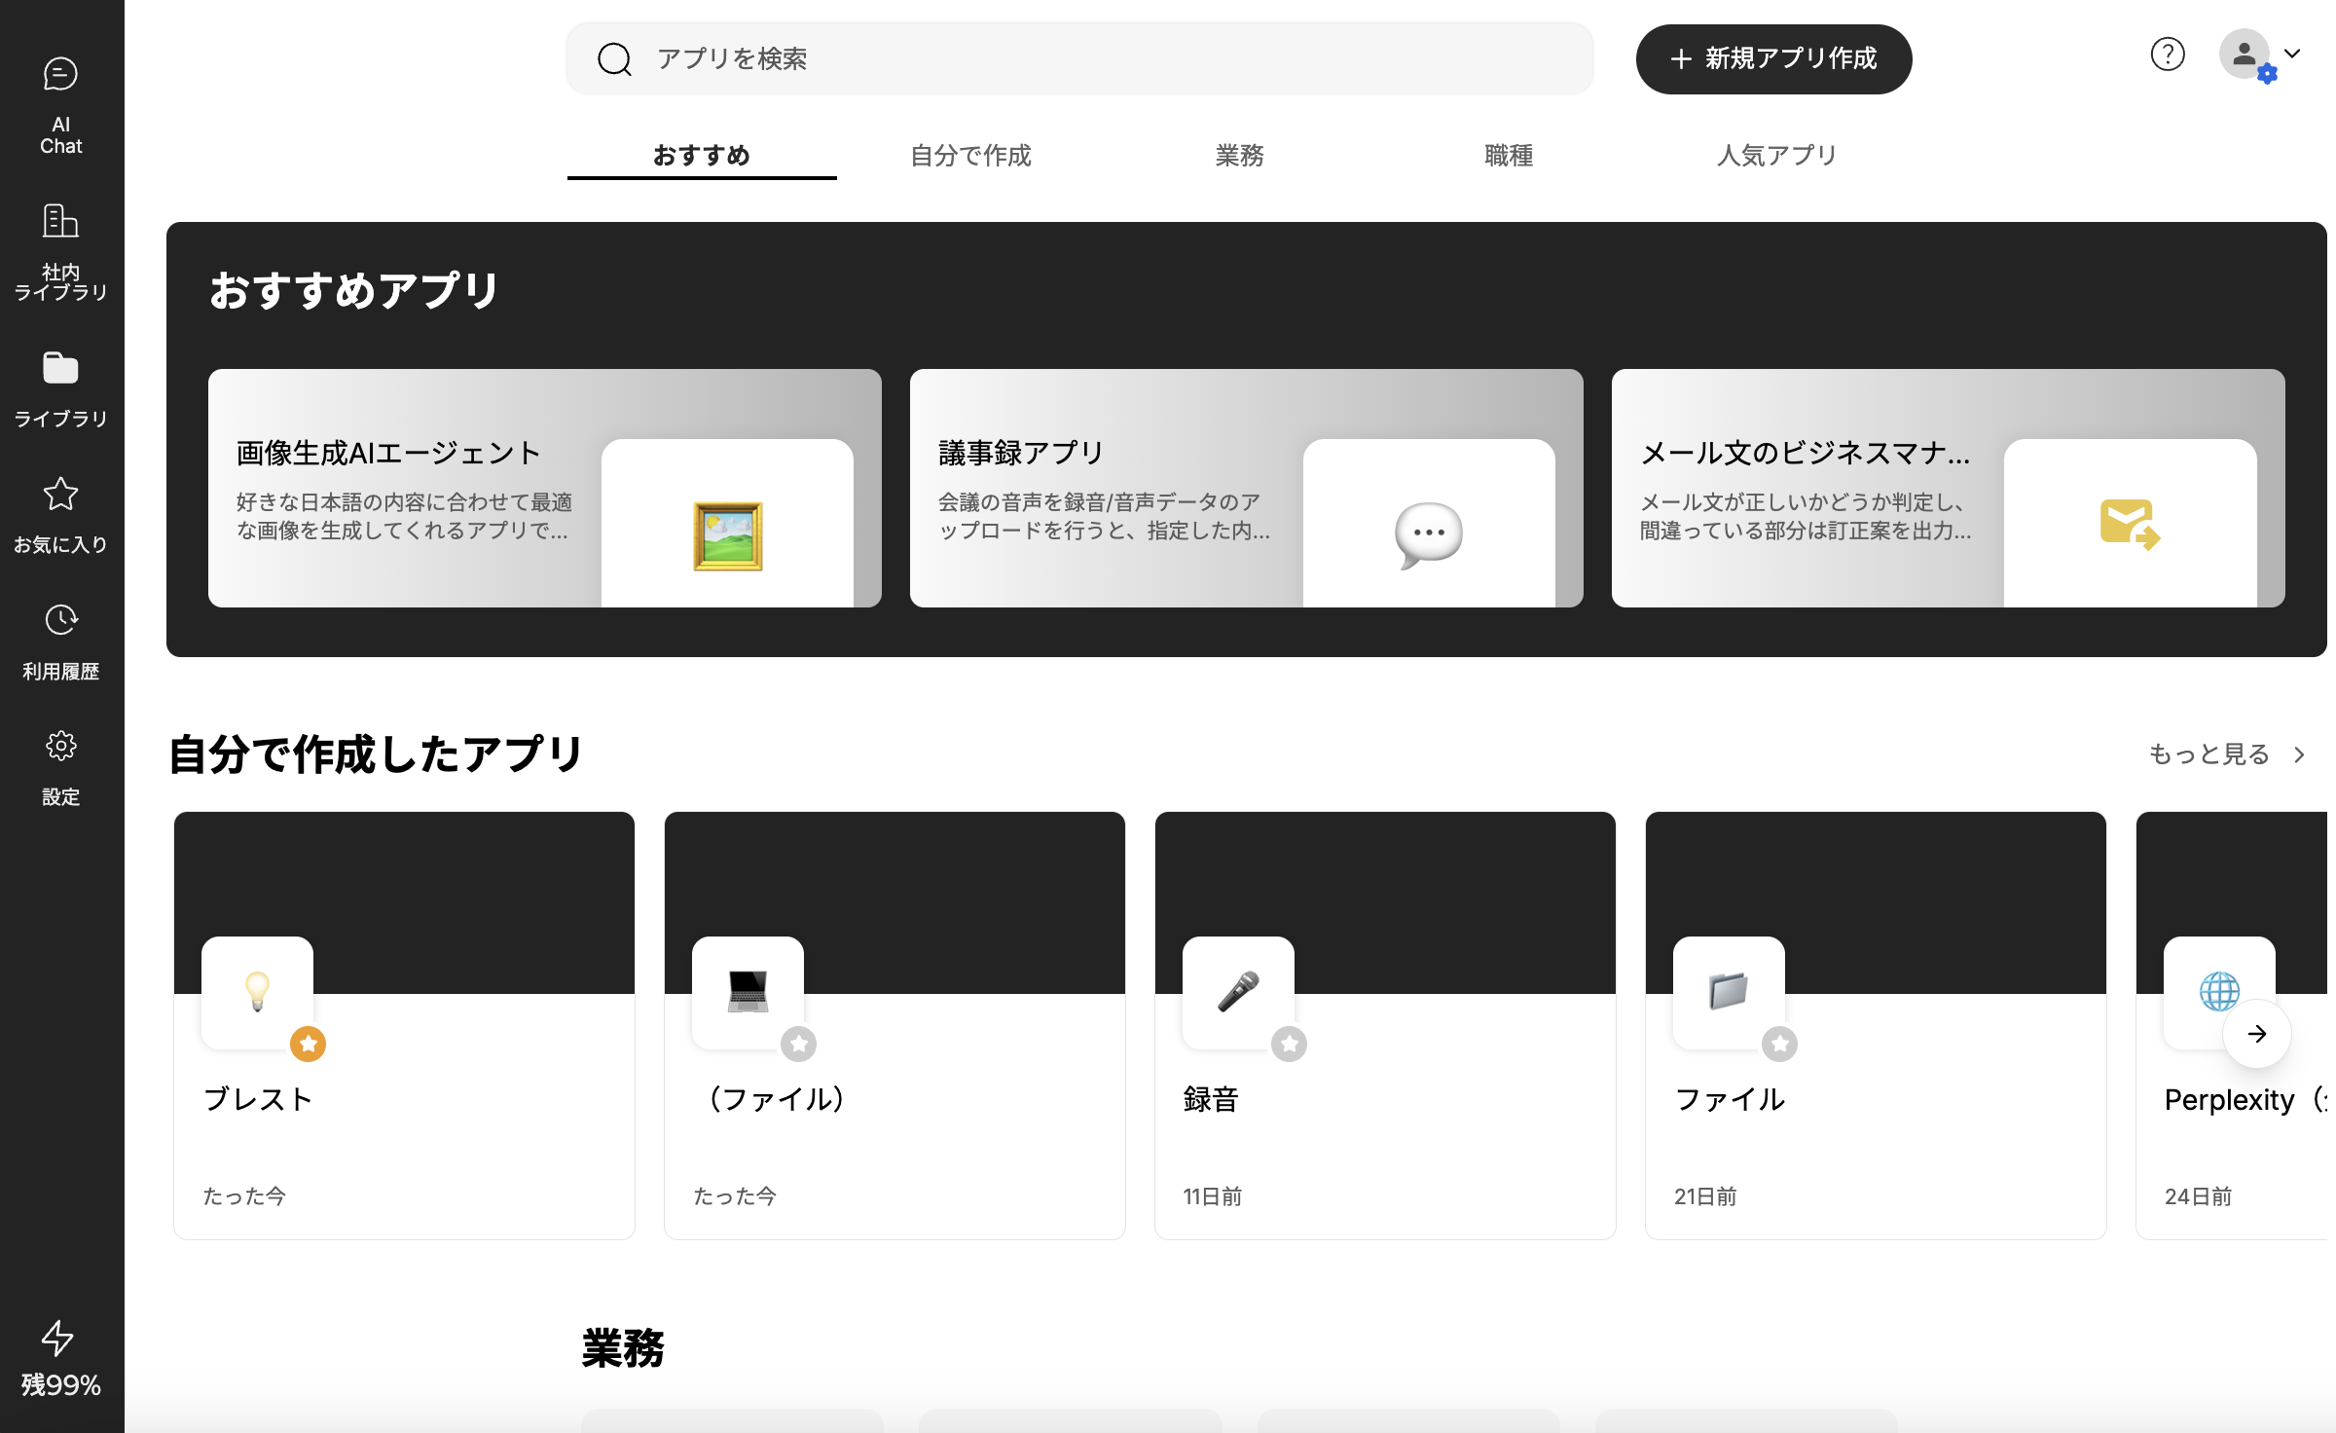The image size is (2336, 1433).
Task: Go to お気に入り star icon
Action: click(x=60, y=495)
